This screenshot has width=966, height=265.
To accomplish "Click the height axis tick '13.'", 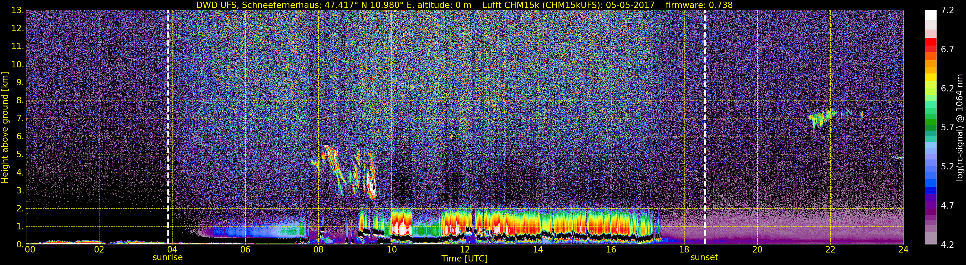I will coord(18,11).
